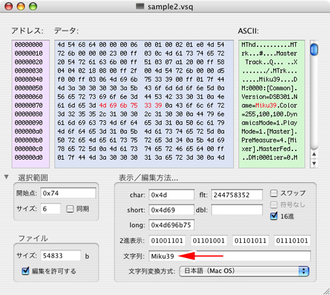
Task: Toggle the 同期 checkbox
Action: [70, 209]
